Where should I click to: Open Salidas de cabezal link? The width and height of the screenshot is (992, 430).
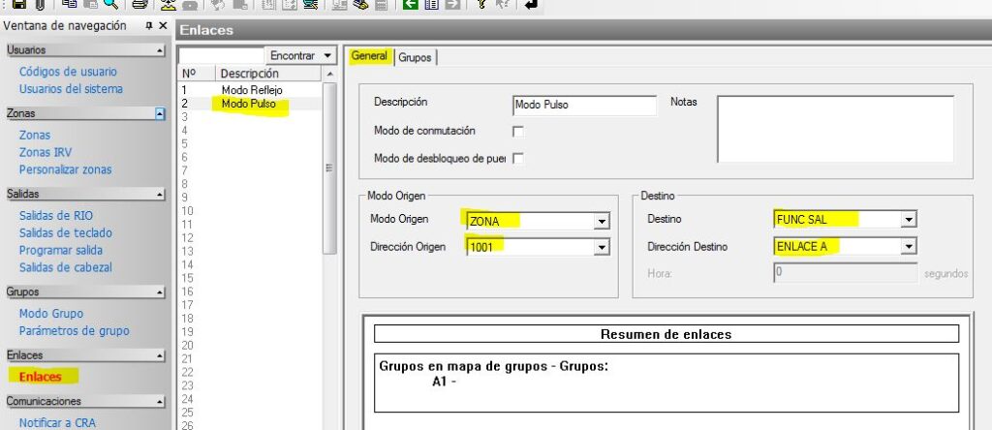(x=65, y=267)
